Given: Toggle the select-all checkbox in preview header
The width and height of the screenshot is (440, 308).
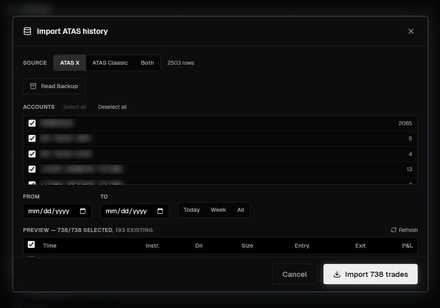Looking at the screenshot, I should click(x=31, y=244).
